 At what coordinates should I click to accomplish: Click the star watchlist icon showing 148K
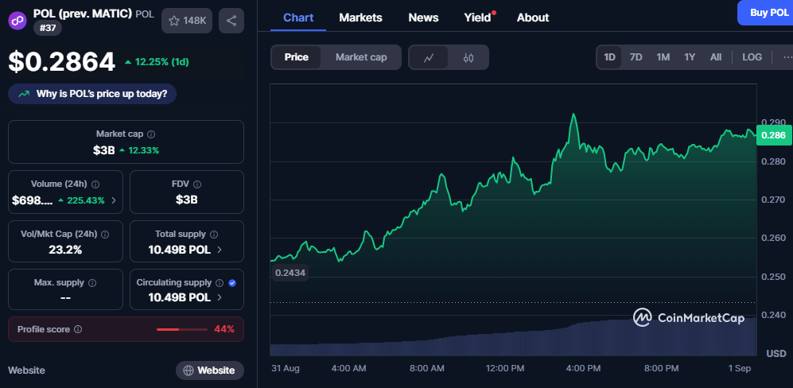(x=187, y=21)
